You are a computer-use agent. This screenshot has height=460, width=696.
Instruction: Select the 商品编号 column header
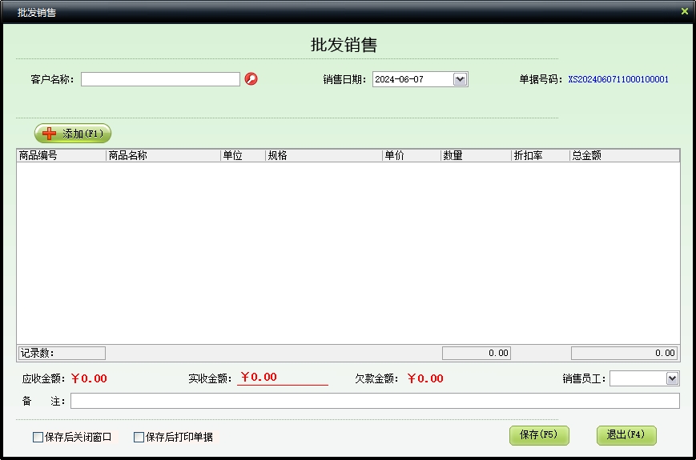point(62,156)
